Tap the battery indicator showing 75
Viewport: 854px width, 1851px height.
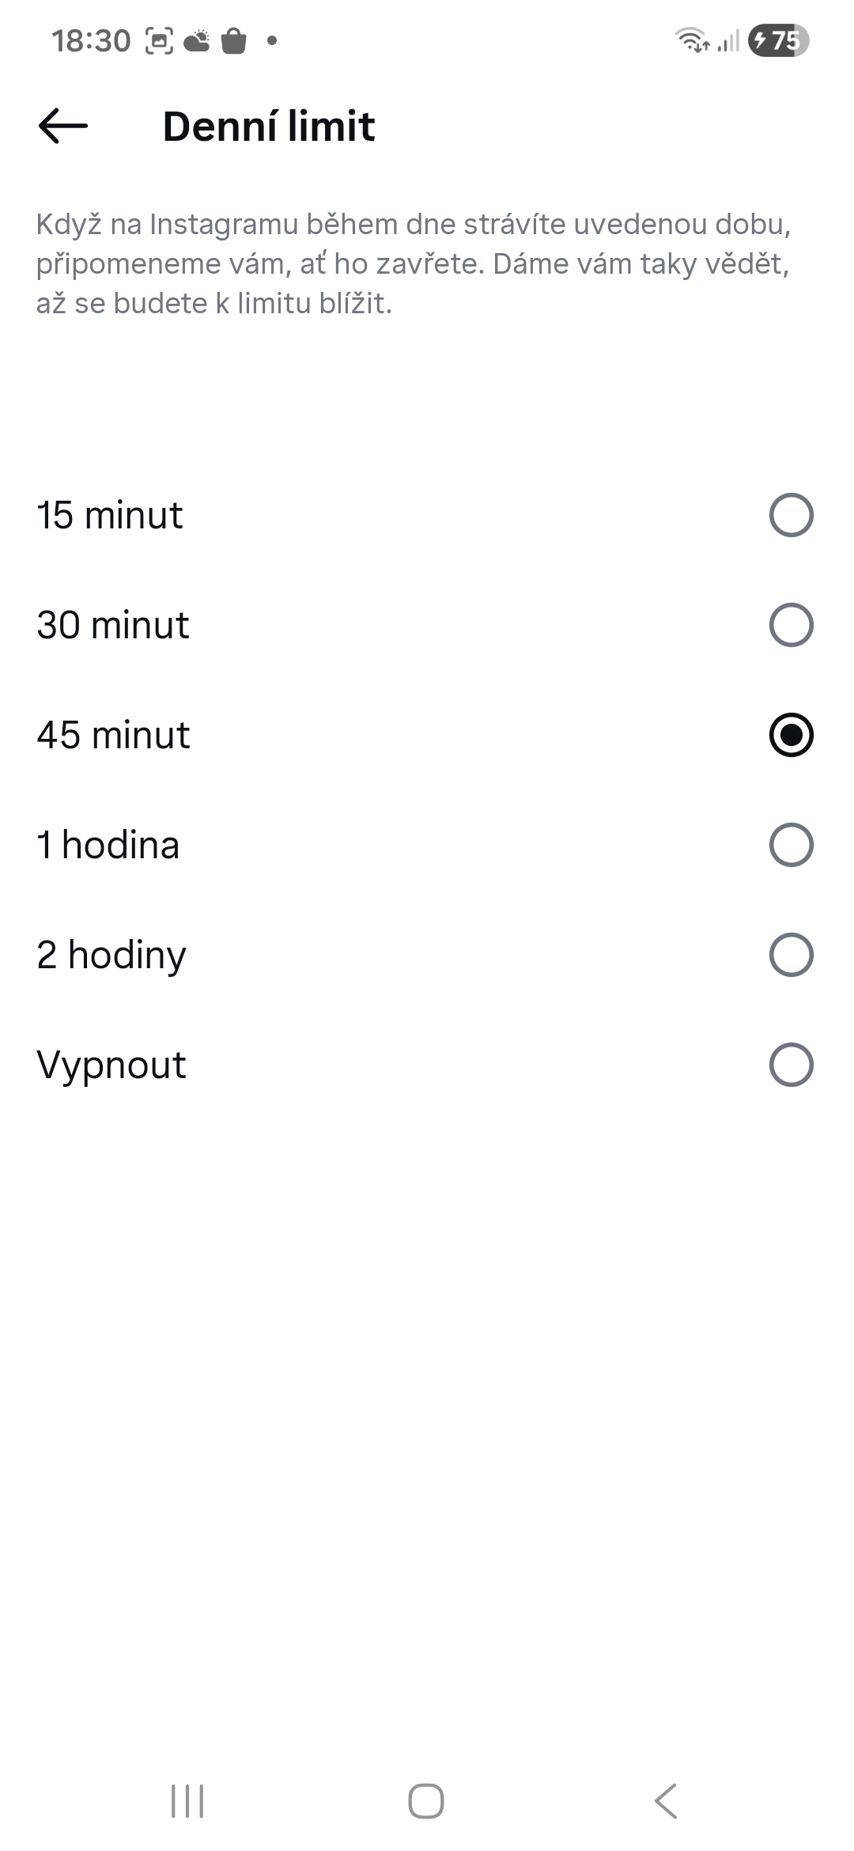[x=778, y=40]
